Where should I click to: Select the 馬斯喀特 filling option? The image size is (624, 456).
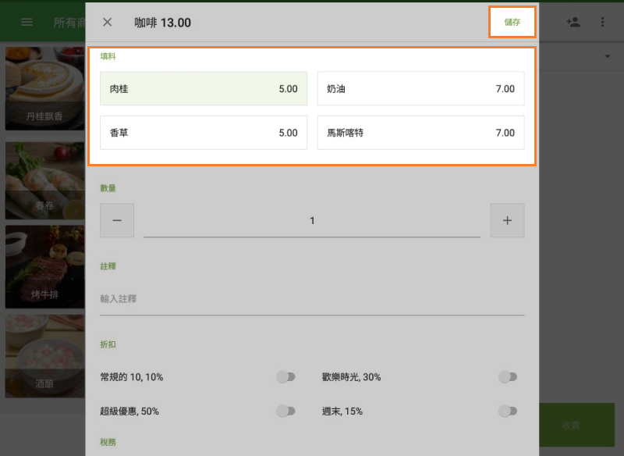[420, 133]
